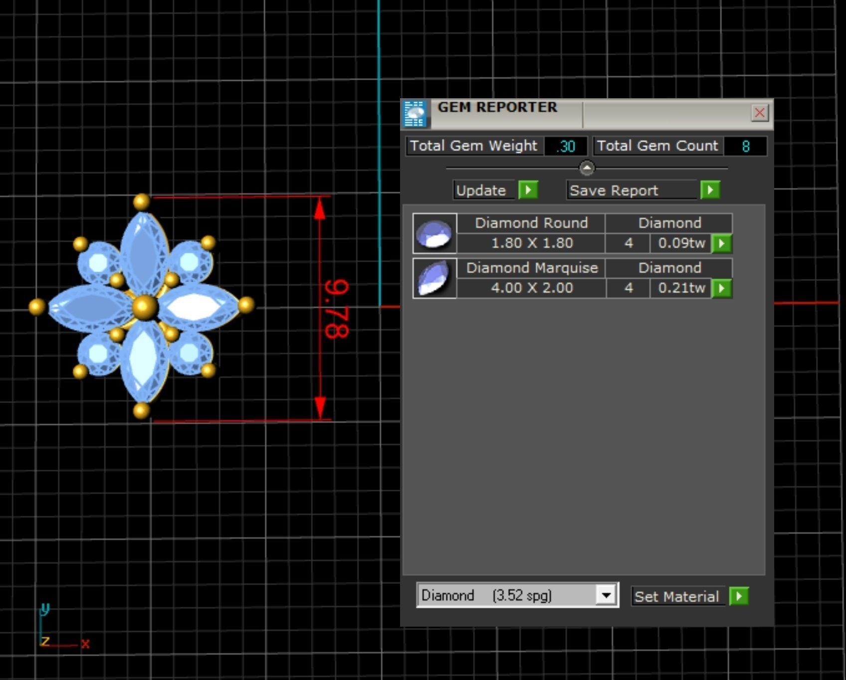The image size is (846, 680).
Task: Click the Gem Reporter panel icon
Action: (x=415, y=114)
